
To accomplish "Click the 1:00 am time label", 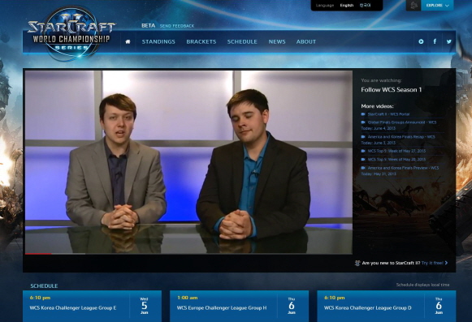I will click(x=187, y=298).
